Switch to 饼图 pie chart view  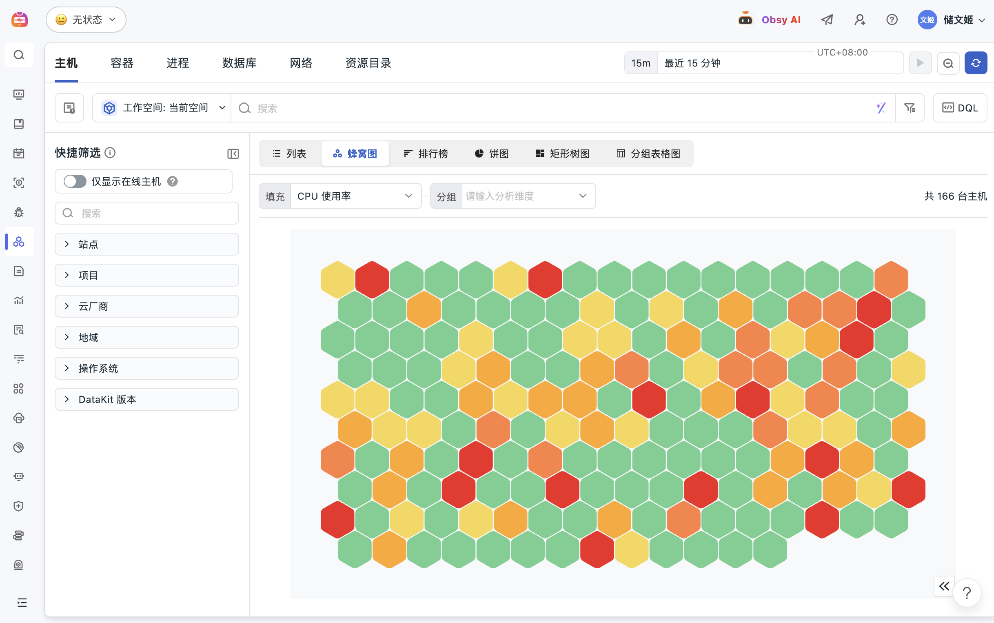pyautogui.click(x=491, y=154)
